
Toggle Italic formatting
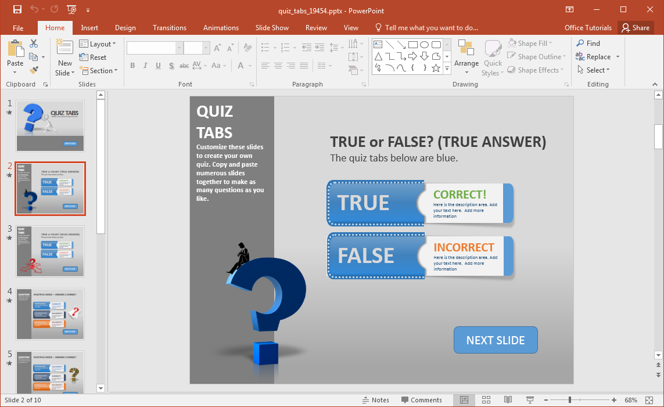tap(145, 66)
